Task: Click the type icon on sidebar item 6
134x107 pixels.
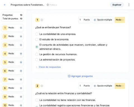Action: click(21, 71)
